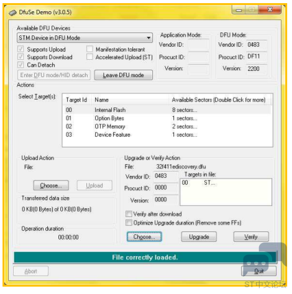The image size is (292, 294).
Task: Click the Quit button
Action: pyautogui.click(x=258, y=271)
